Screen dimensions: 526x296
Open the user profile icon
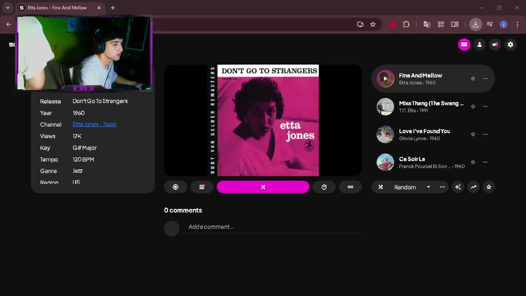(x=480, y=44)
